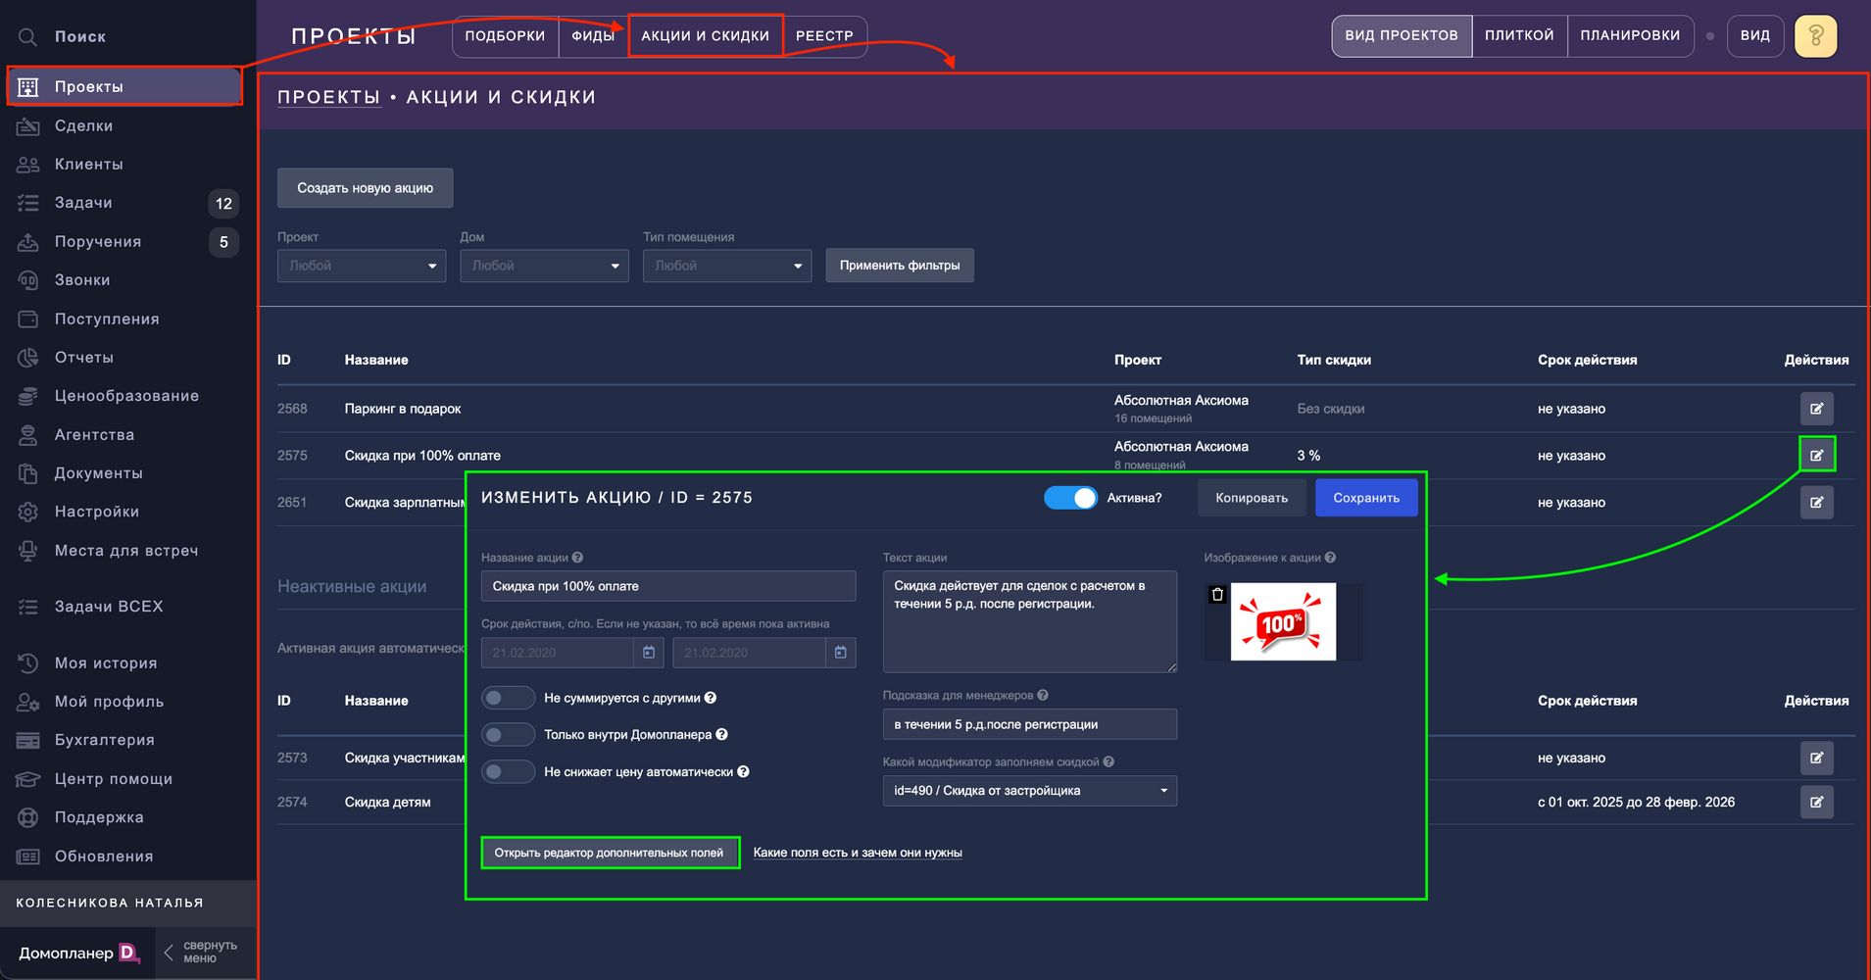This screenshot has height=980, width=1871.
Task: Switch to the Реестр tab
Action: [824, 36]
